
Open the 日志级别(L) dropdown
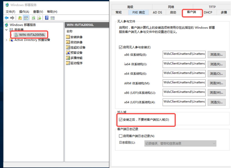coord(180,144)
